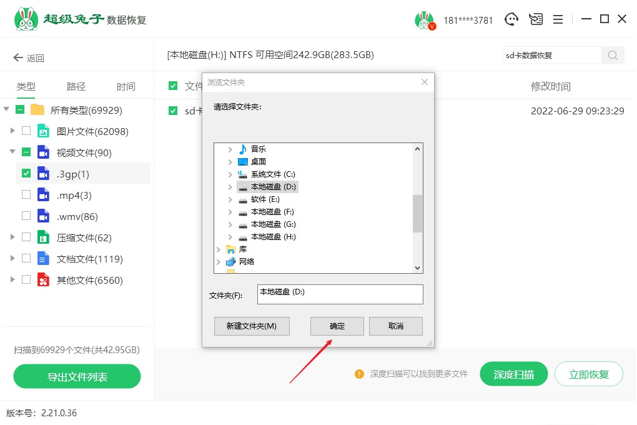Check the 其他文件(6560) checkbox
637x425 pixels.
point(26,279)
